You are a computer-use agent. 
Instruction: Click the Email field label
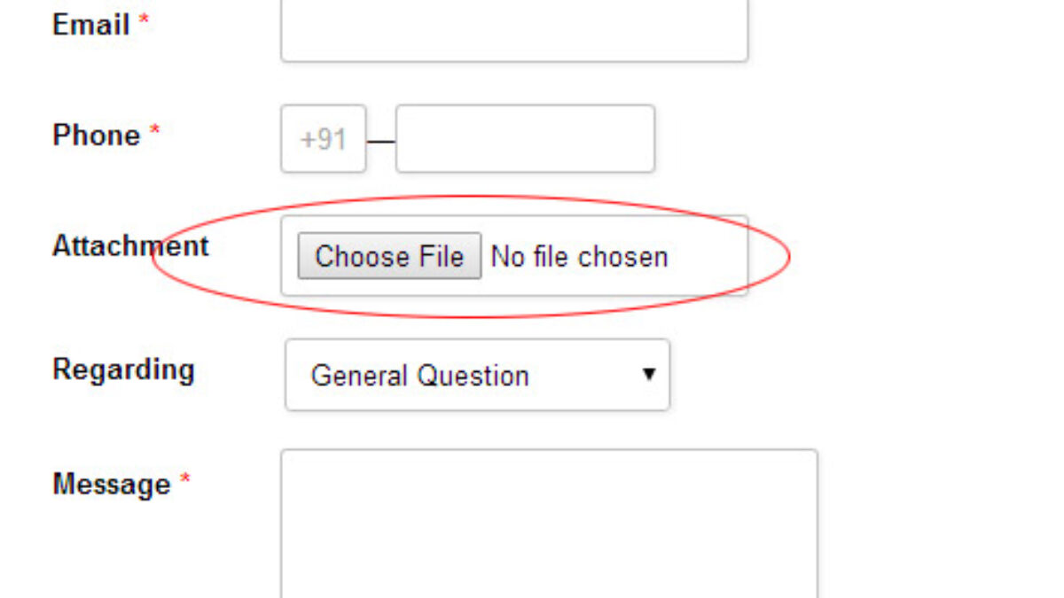point(91,25)
